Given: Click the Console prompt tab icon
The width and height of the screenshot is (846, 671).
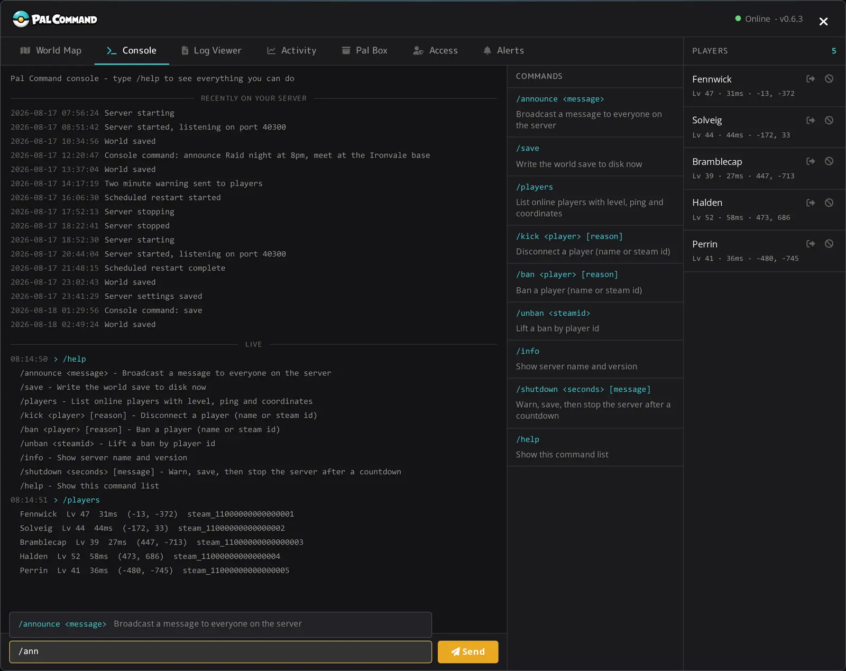Looking at the screenshot, I should coord(112,51).
